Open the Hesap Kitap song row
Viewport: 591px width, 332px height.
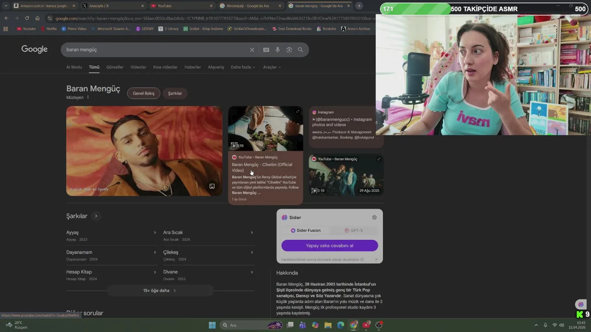111,275
